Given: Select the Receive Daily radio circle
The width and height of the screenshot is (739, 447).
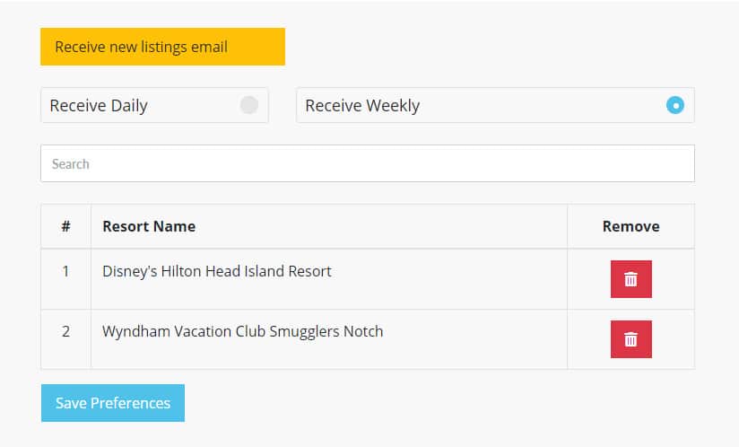Looking at the screenshot, I should (x=248, y=105).
